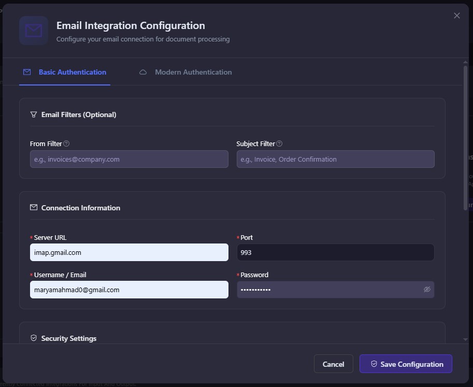
Task: Click into the Subject Filter field
Action: [335, 159]
